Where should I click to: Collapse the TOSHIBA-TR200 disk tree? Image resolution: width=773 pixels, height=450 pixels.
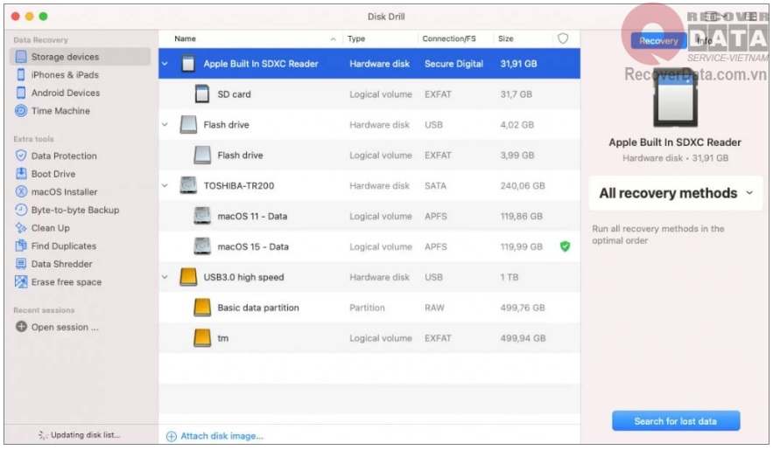coord(165,185)
